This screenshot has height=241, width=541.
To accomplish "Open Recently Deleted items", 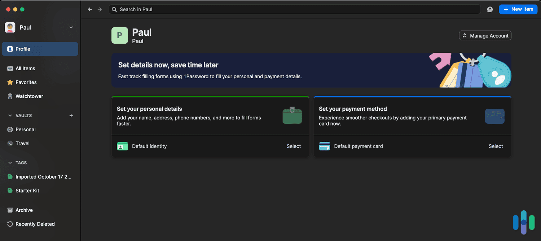I will pos(35,224).
